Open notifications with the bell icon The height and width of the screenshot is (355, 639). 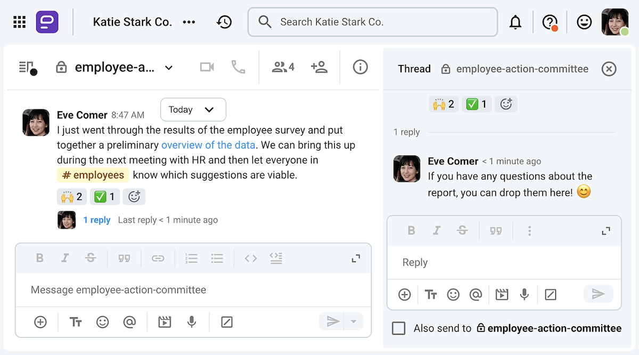(515, 22)
